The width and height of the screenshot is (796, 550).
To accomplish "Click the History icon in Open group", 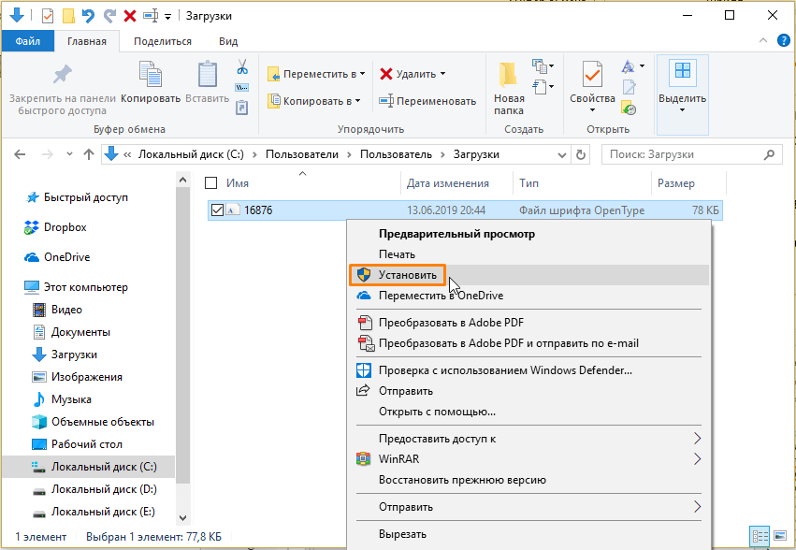I will 629,108.
